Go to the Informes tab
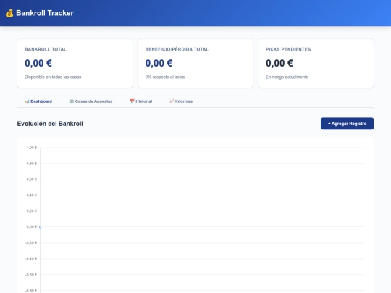391x293 pixels. pos(181,101)
